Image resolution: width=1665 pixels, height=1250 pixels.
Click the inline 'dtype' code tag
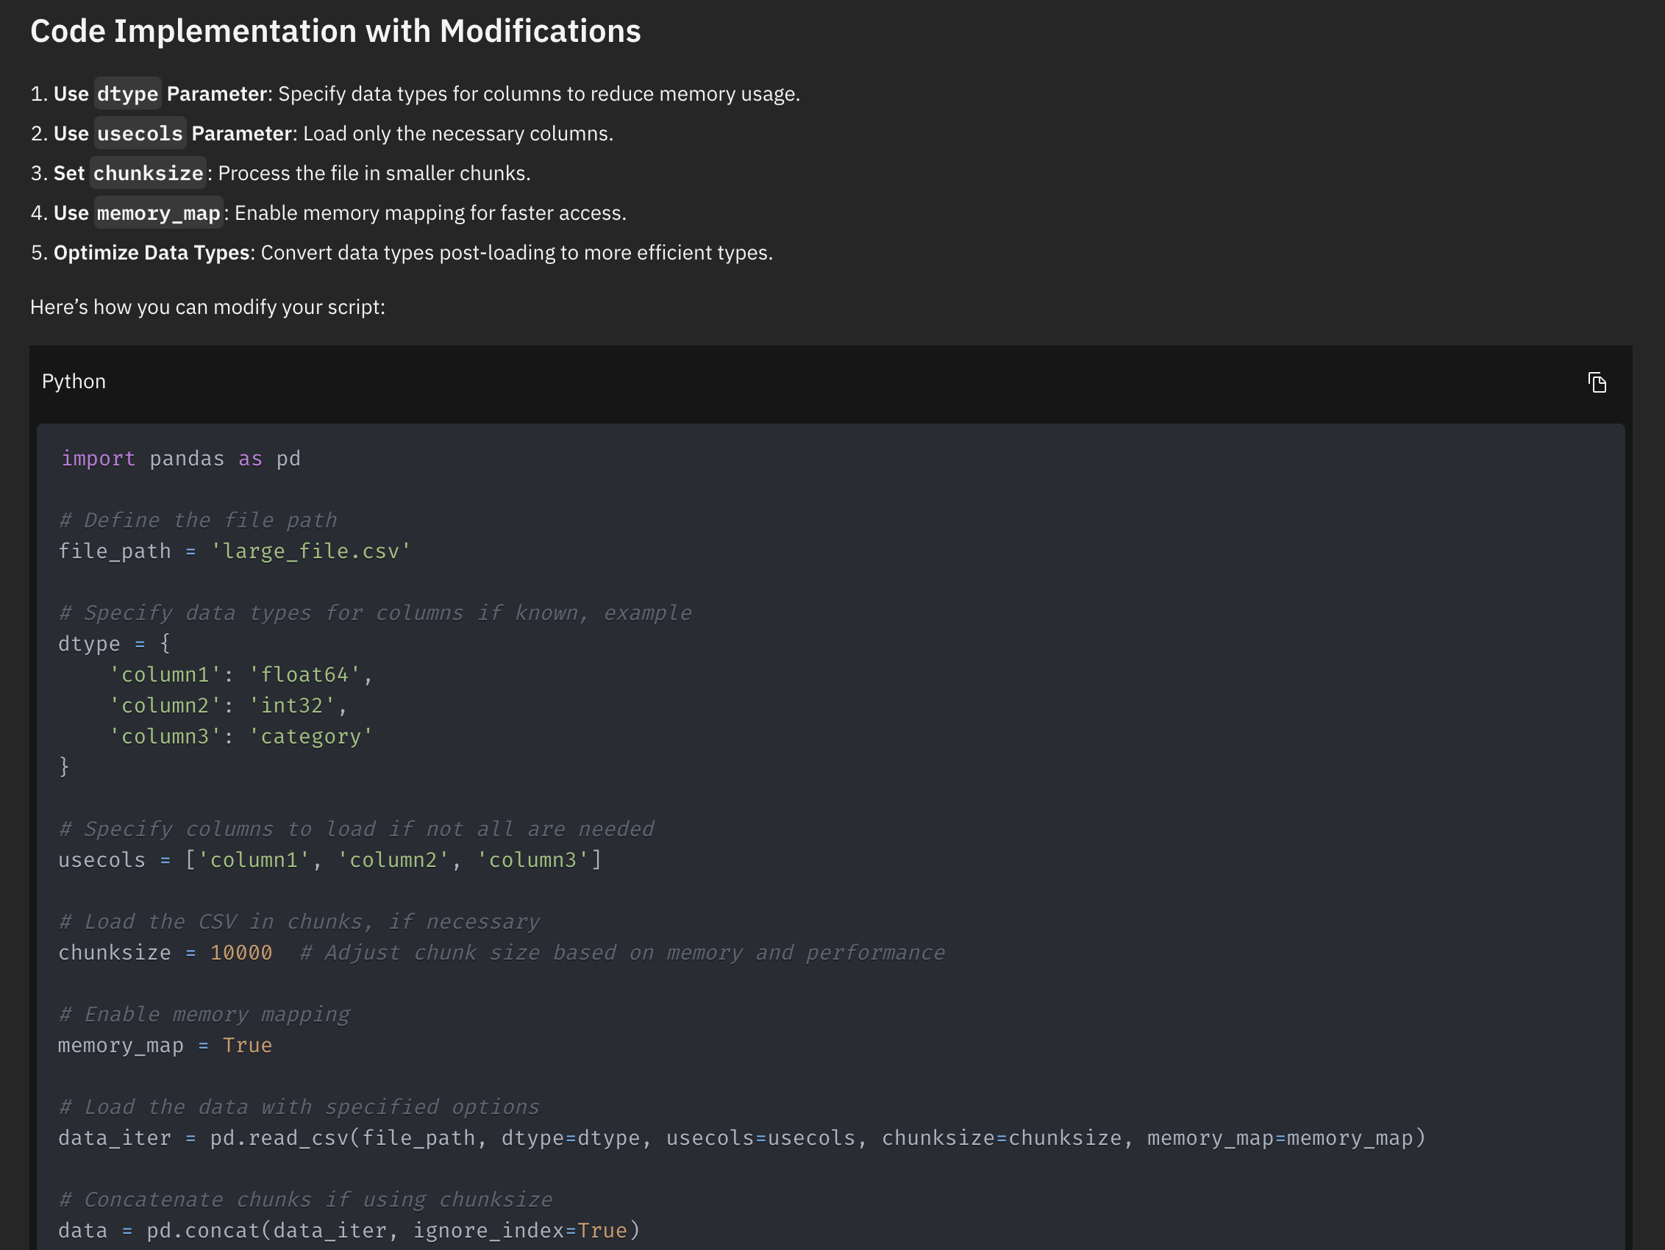pos(127,93)
